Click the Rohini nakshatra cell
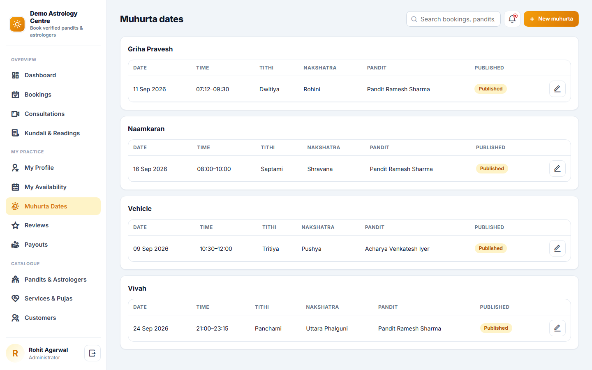This screenshot has height=370, width=592. pos(312,89)
